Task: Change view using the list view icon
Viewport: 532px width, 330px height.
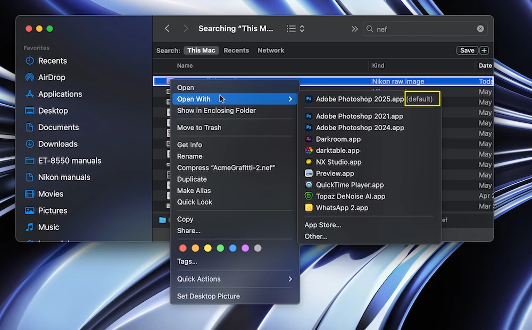Action: coord(295,29)
